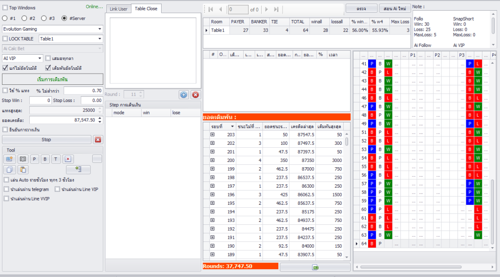Select the #1 radio button
The width and height of the screenshot is (500, 277).
tap(5, 18)
